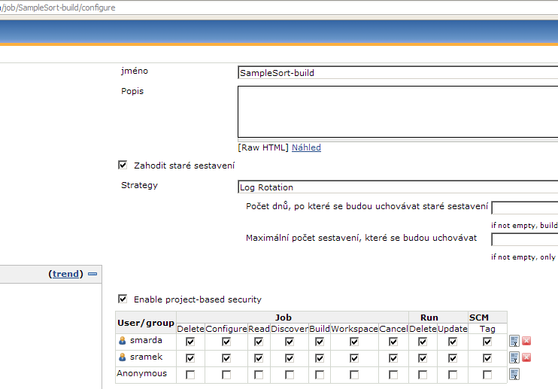
Task: Click toggle-all permissions icon for Anonymous row
Action: (514, 374)
